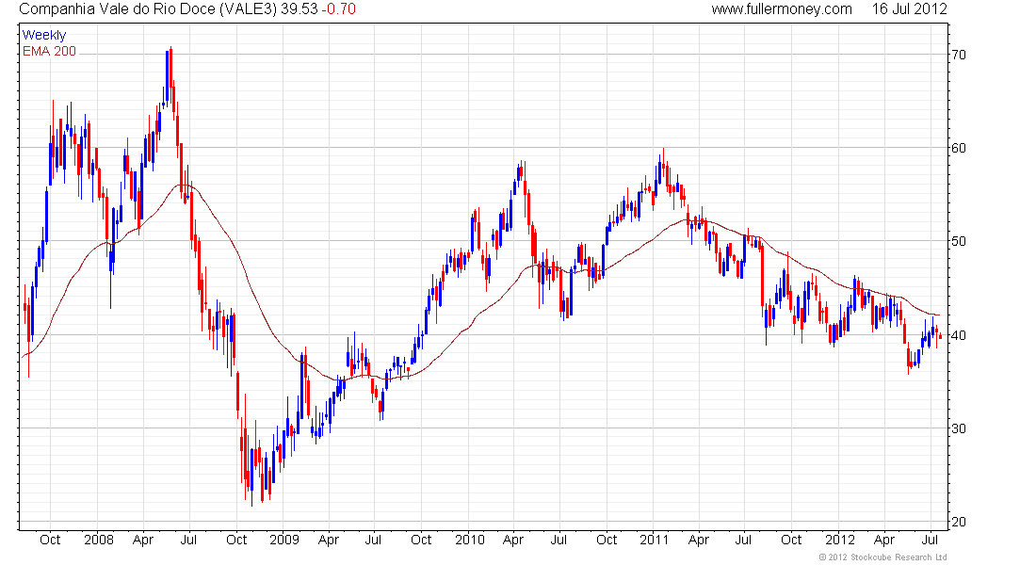Click the Apr label right after 2010
The height and width of the screenshot is (565, 1036).
pos(513,540)
